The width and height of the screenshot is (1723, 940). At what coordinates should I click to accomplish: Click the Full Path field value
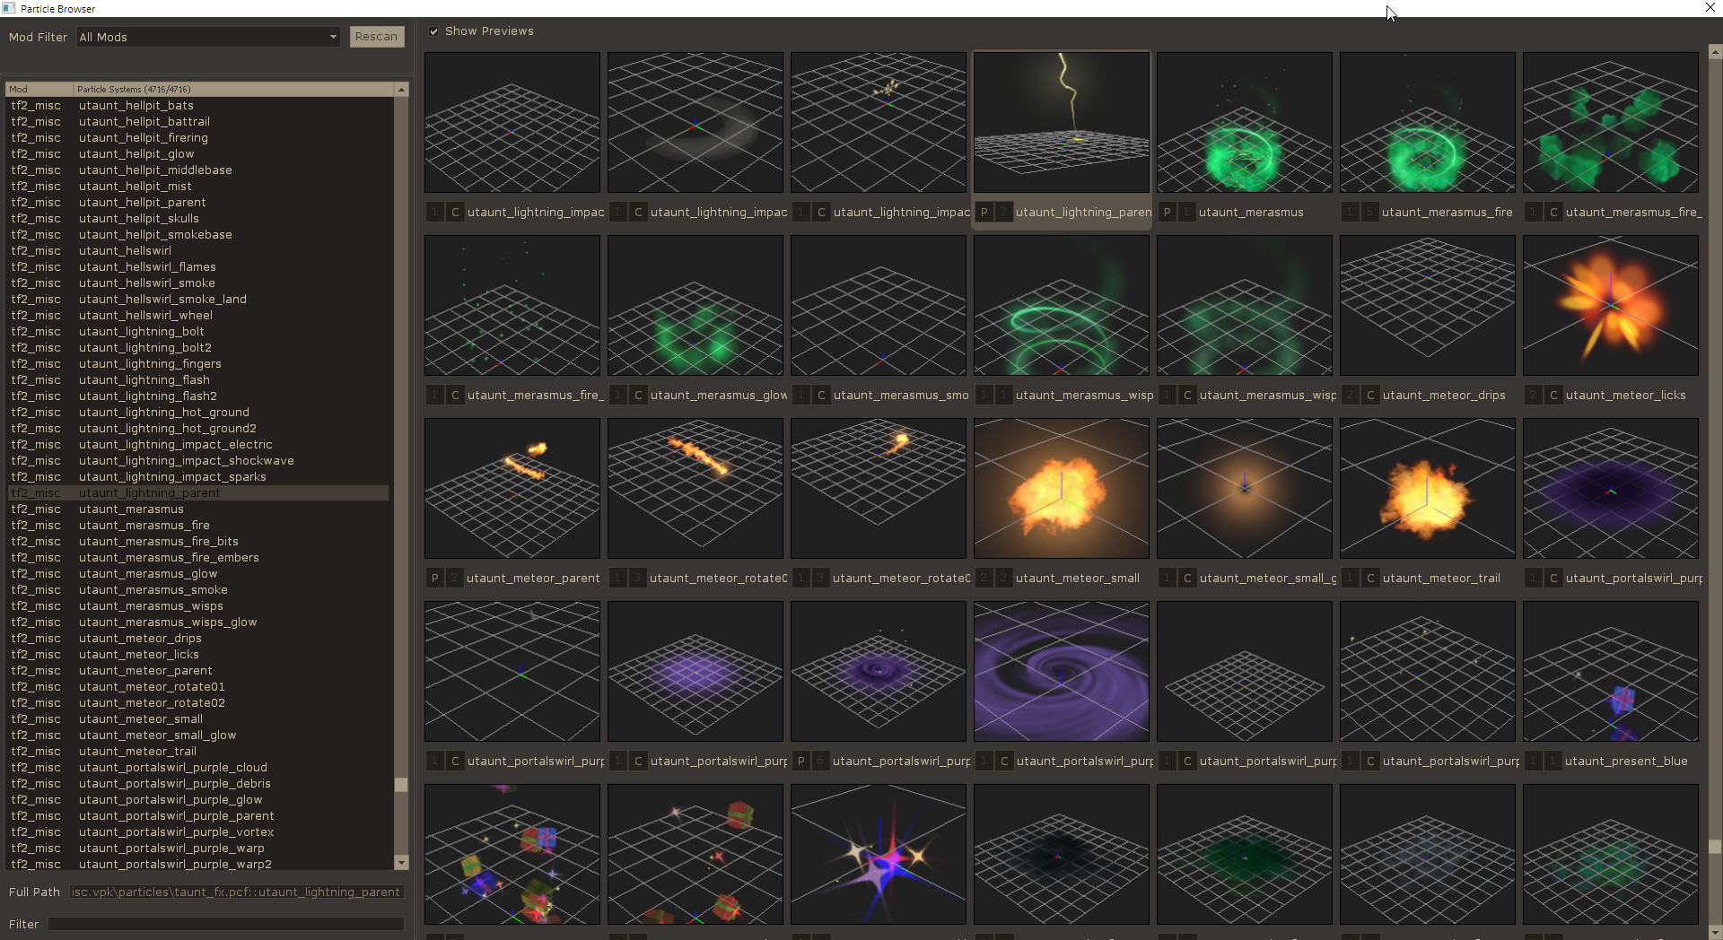[233, 892]
